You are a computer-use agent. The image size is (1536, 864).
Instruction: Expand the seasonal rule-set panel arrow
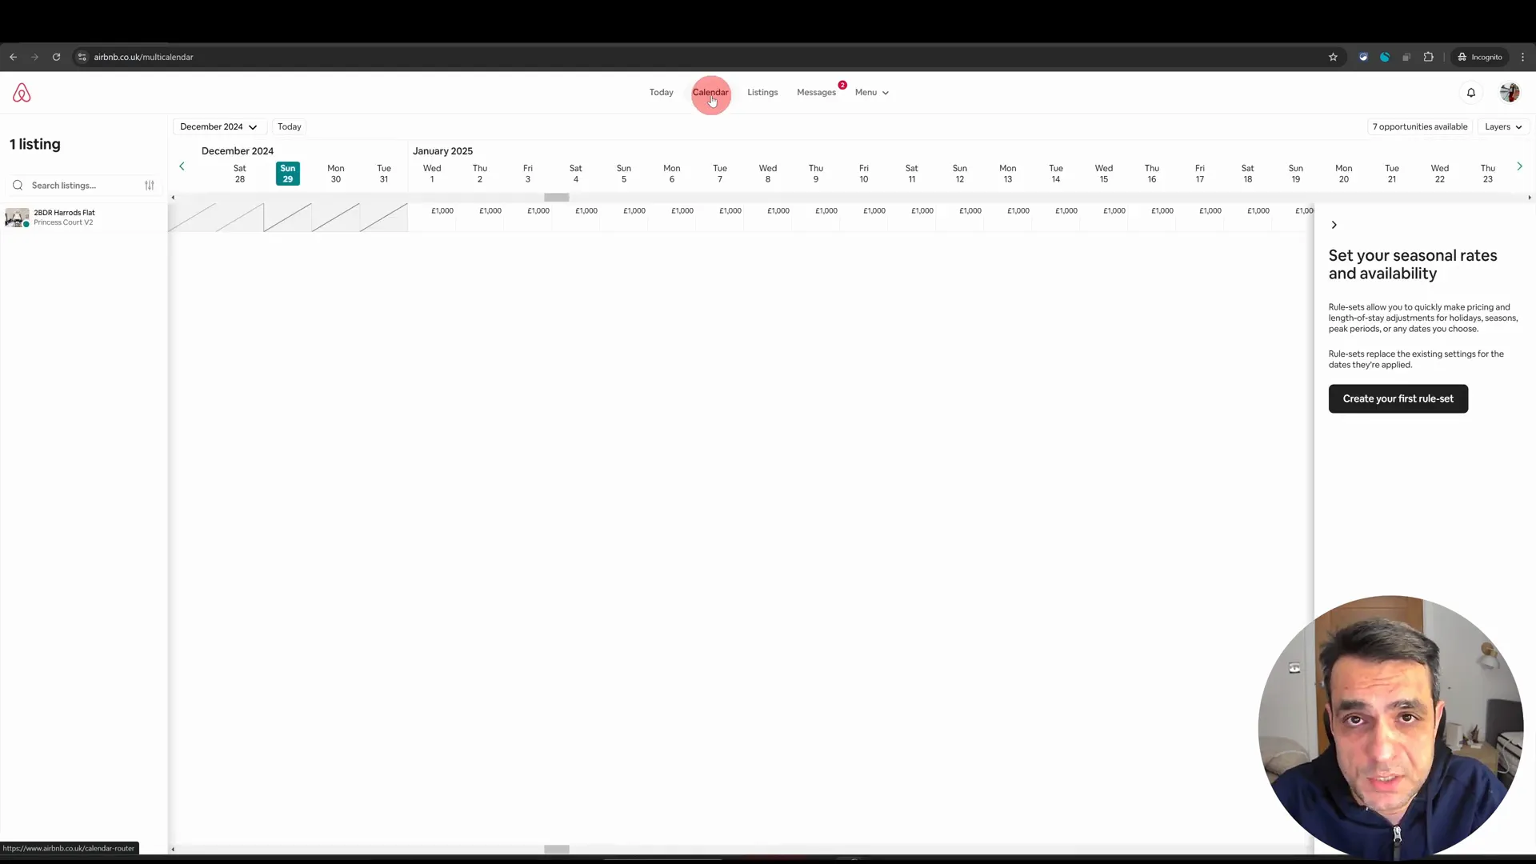1334,225
